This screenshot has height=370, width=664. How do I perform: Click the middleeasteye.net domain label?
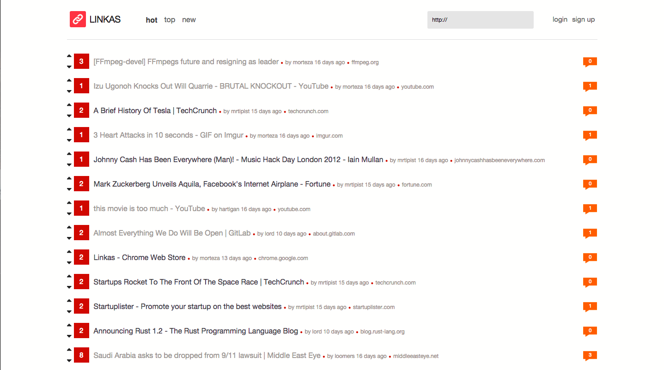tap(416, 356)
